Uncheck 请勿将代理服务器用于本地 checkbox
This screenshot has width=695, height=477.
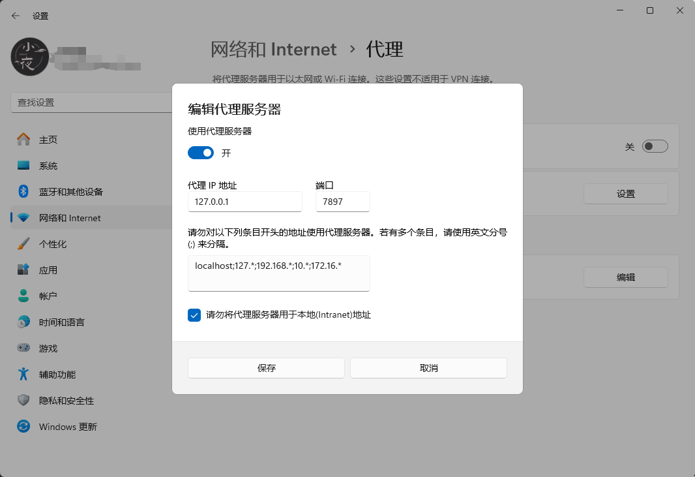194,315
